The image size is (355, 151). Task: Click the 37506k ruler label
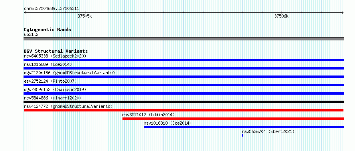[282, 16]
